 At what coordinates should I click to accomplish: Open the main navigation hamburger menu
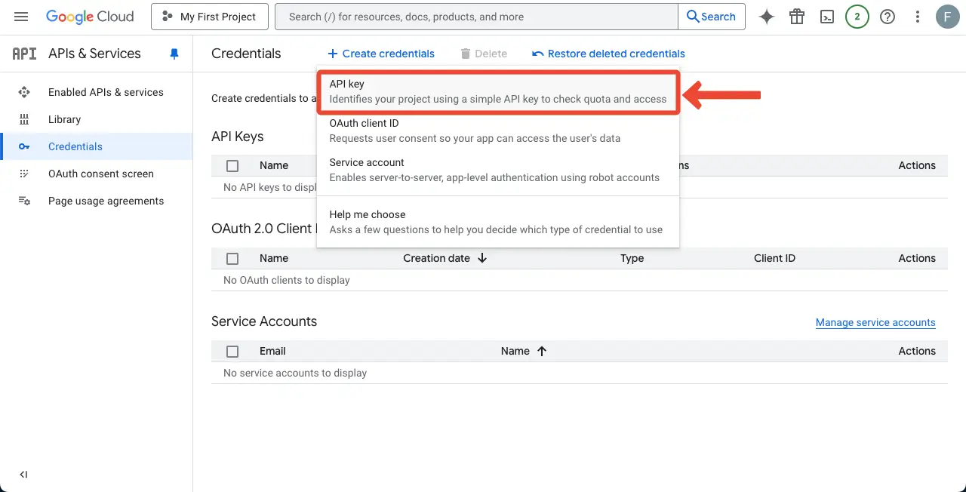tap(21, 17)
